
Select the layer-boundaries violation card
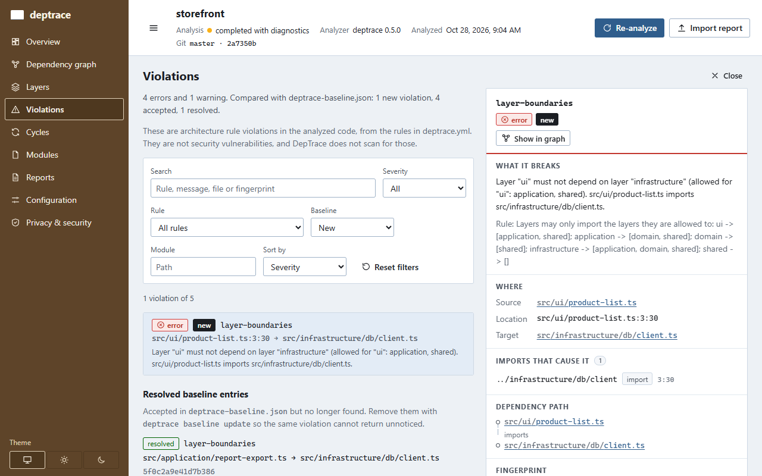click(308, 344)
